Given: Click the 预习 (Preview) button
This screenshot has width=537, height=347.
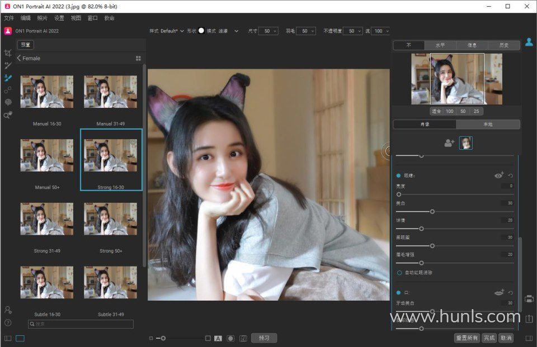Looking at the screenshot, I should (x=264, y=338).
